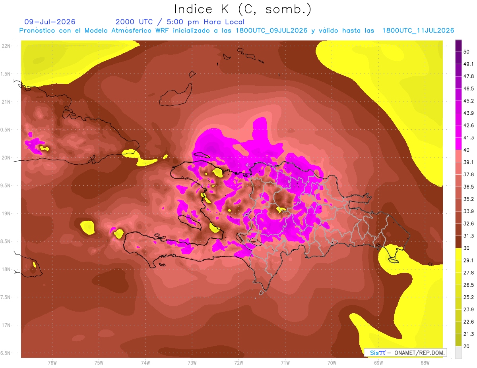Click the 76W longitude axis label
477x368 pixels.
tap(52, 363)
